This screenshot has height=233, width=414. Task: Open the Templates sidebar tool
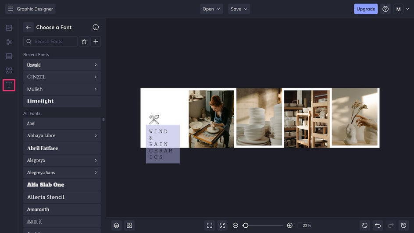coord(9,56)
